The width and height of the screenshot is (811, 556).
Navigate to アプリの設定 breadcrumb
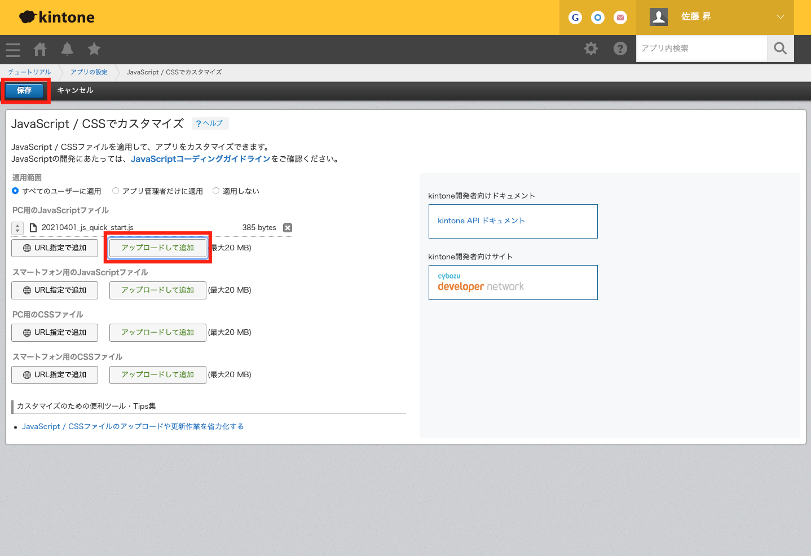click(x=89, y=72)
